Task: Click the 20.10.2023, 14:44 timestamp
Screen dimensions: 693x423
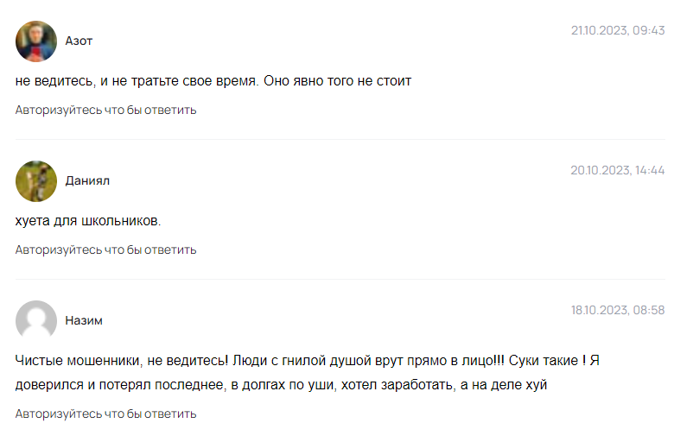Action: coord(618,170)
